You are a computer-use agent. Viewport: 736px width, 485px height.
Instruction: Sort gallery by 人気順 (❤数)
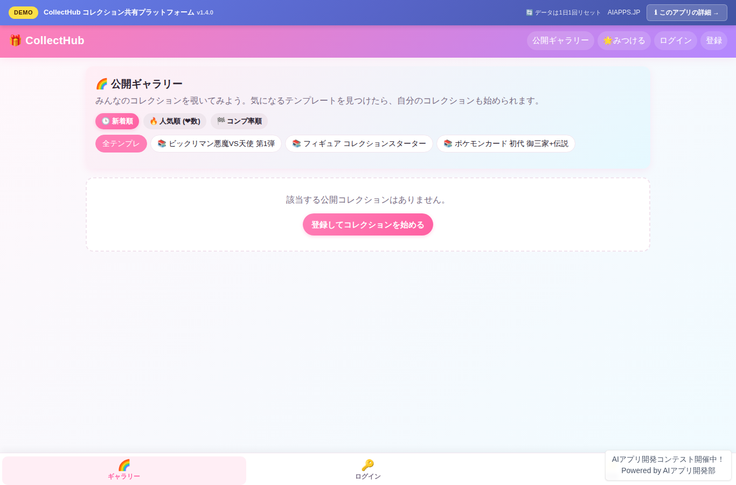point(175,121)
